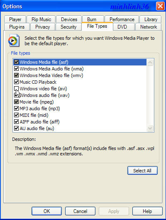Image resolution: width=166 pixels, height=220 pixels.
Task: Open Help from the dialog
Action: tap(147, 211)
